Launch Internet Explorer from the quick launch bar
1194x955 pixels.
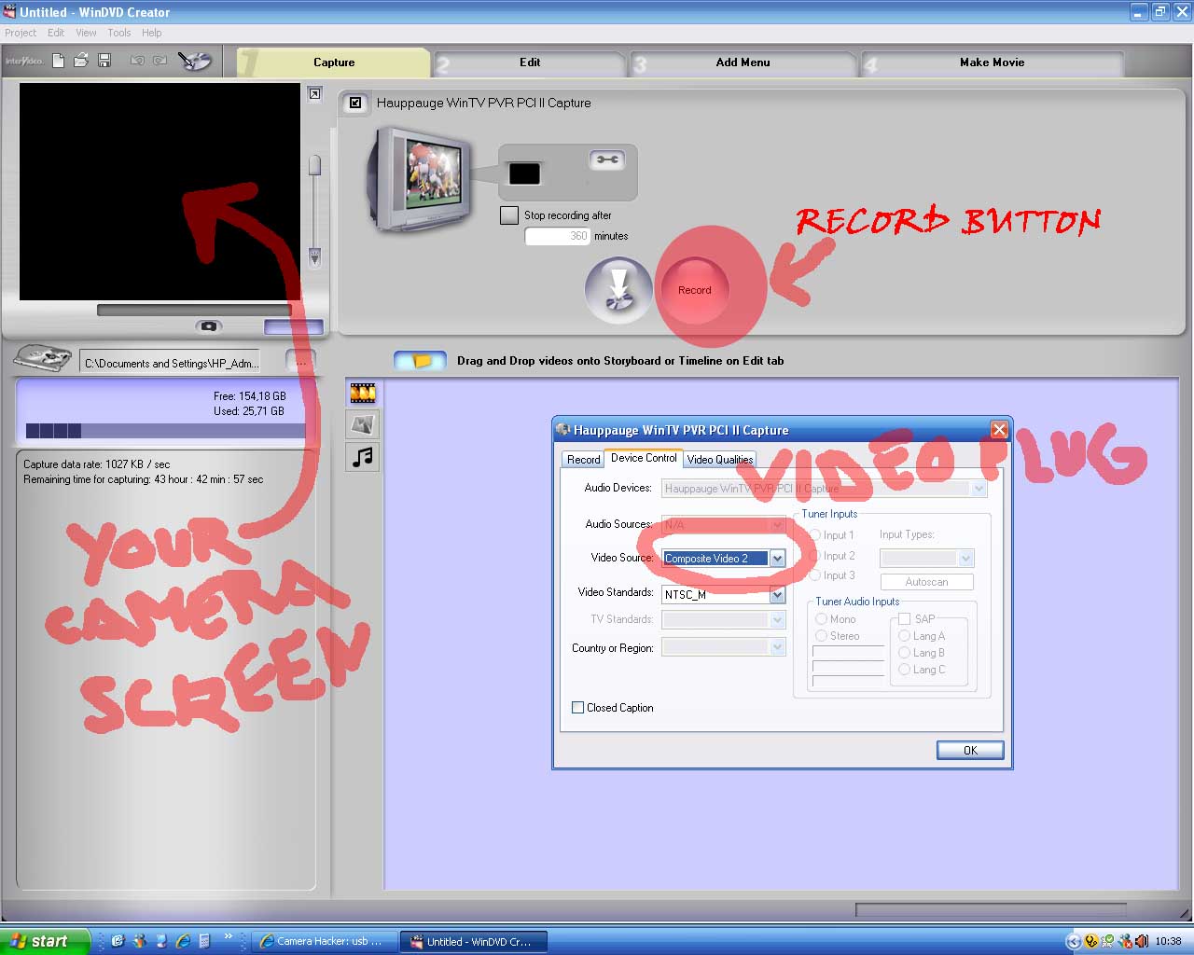point(183,941)
